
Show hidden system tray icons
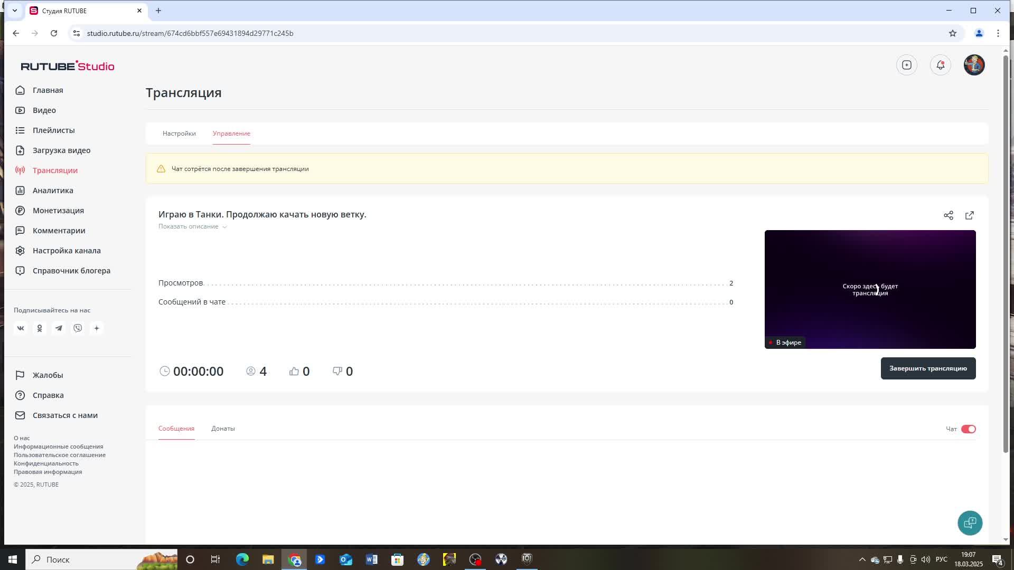[x=862, y=559]
